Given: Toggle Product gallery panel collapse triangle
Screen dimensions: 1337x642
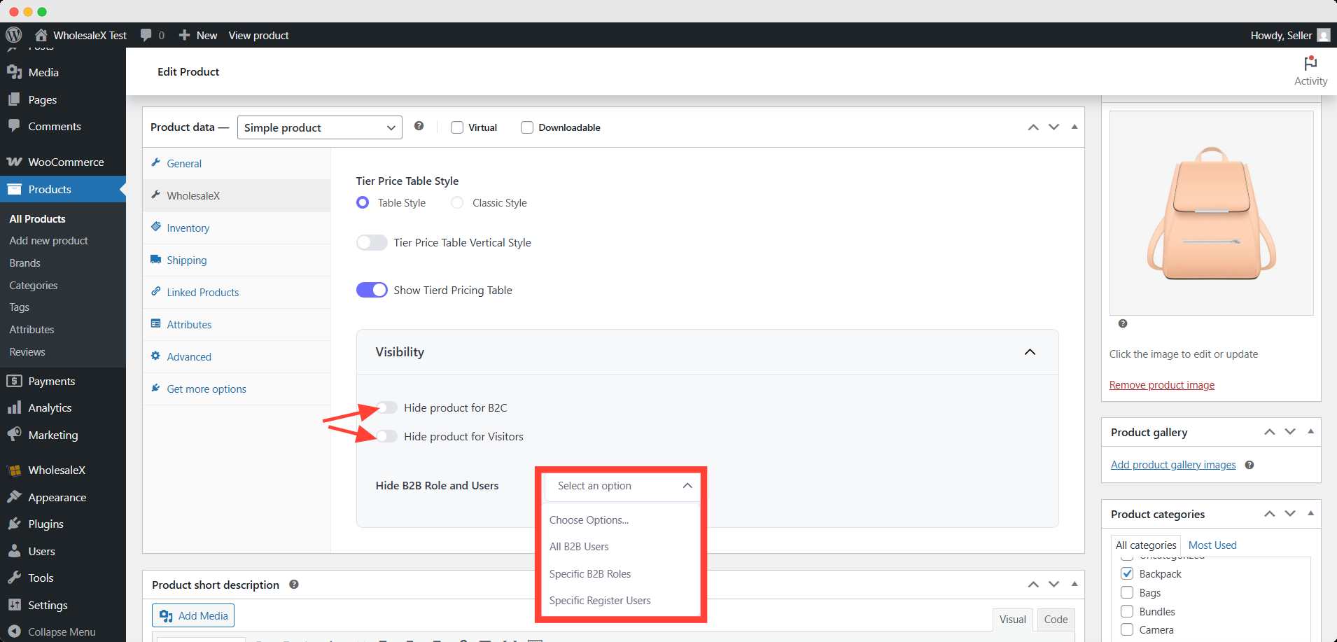Looking at the screenshot, I should tap(1310, 431).
